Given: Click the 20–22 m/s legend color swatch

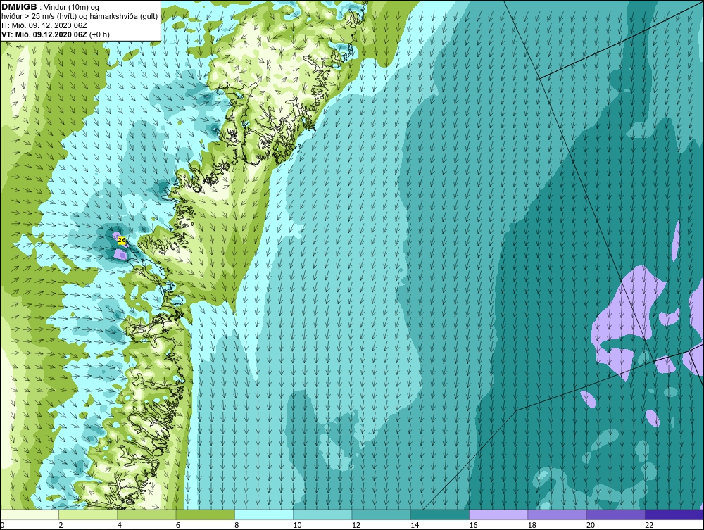Looking at the screenshot, I should 616,515.
